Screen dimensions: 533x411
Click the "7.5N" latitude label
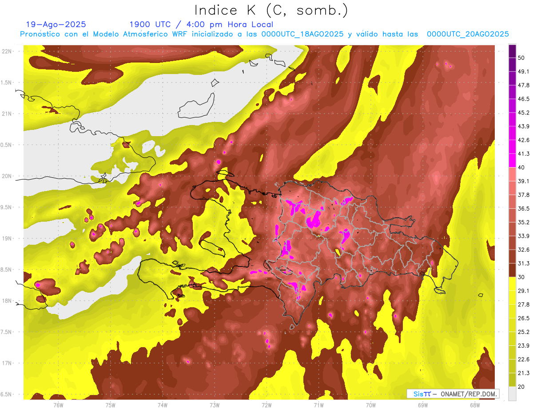coord(7,332)
